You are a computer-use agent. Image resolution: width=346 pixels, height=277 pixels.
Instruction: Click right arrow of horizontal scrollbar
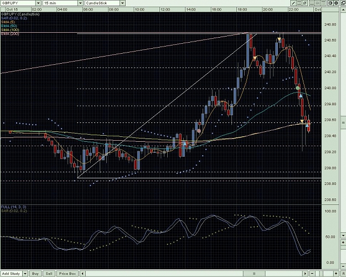pos(305,274)
